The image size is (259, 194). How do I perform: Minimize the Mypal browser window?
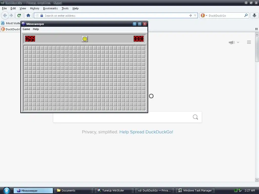click(246, 3)
